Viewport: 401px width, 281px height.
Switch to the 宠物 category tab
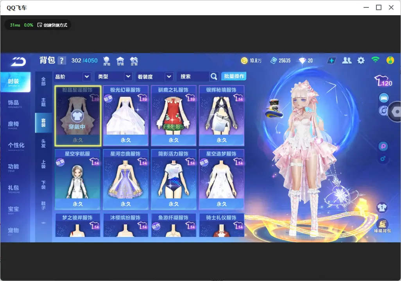pos(15,231)
